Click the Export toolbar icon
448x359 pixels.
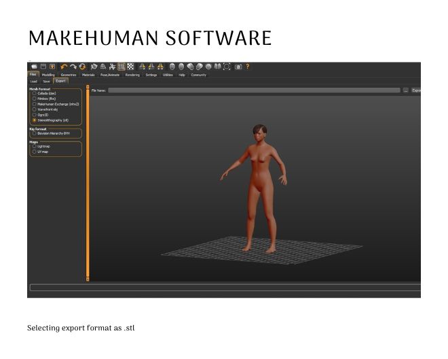click(52, 67)
